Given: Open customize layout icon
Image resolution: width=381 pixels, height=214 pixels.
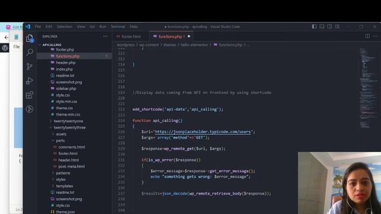Looking at the screenshot, I should coord(338,26).
